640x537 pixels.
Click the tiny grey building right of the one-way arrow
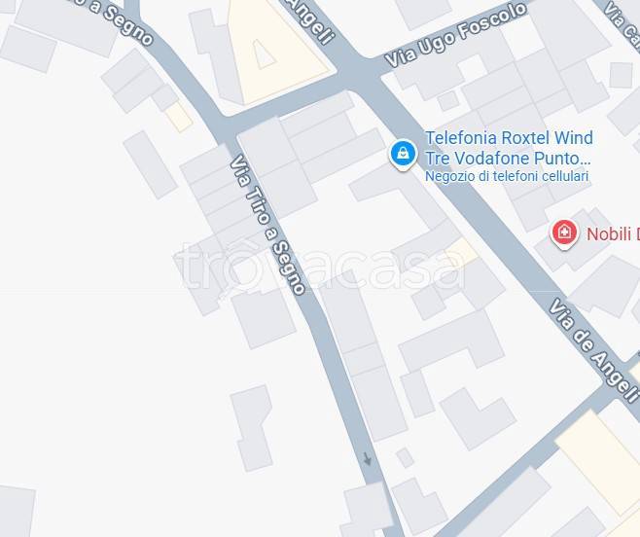(x=405, y=457)
